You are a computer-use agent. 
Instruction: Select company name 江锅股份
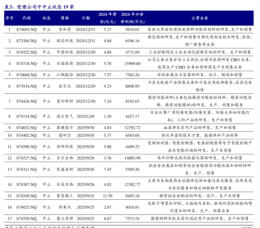(65, 75)
